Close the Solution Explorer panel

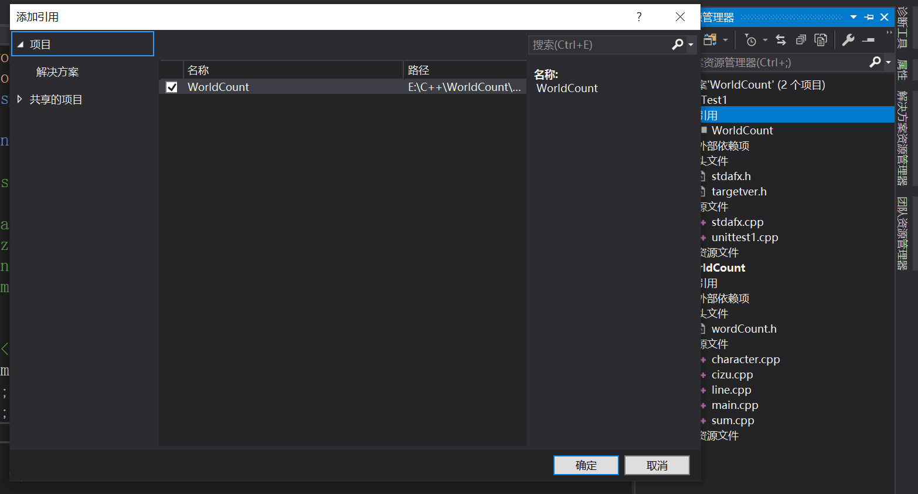click(885, 17)
